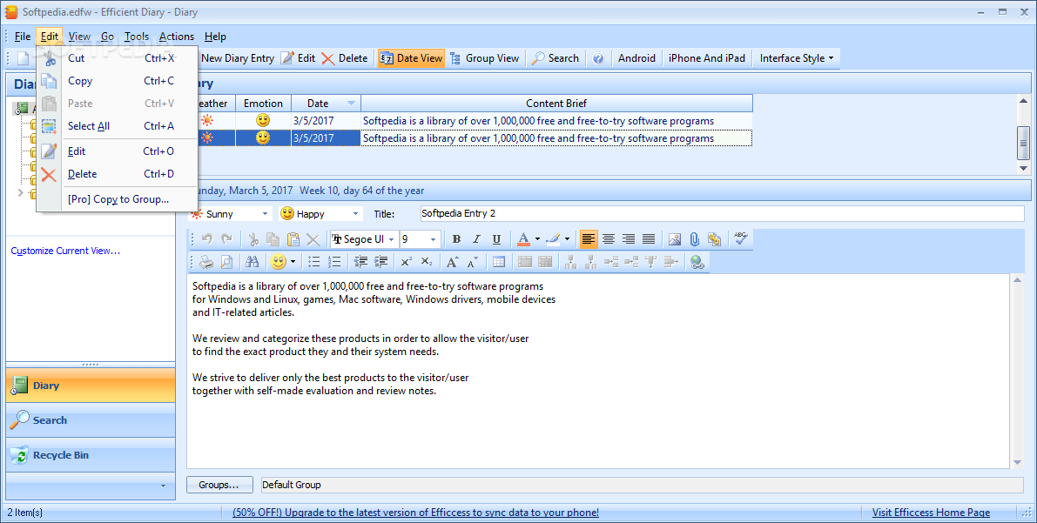Choose Cut from the Edit menu

tap(117, 58)
